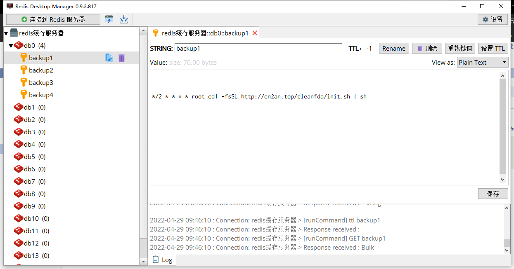Click the db2 database icon
Screen dimensions: 514x269
tap(19, 119)
